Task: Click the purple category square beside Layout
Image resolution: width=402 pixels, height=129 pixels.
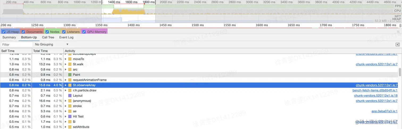Action: pyautogui.click(x=70, y=96)
